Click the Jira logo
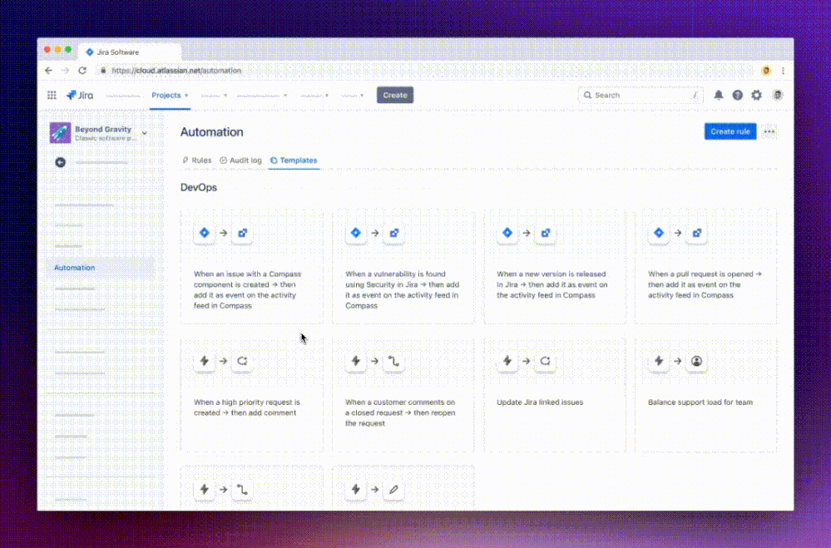Viewport: 831px width, 548px height. point(80,95)
